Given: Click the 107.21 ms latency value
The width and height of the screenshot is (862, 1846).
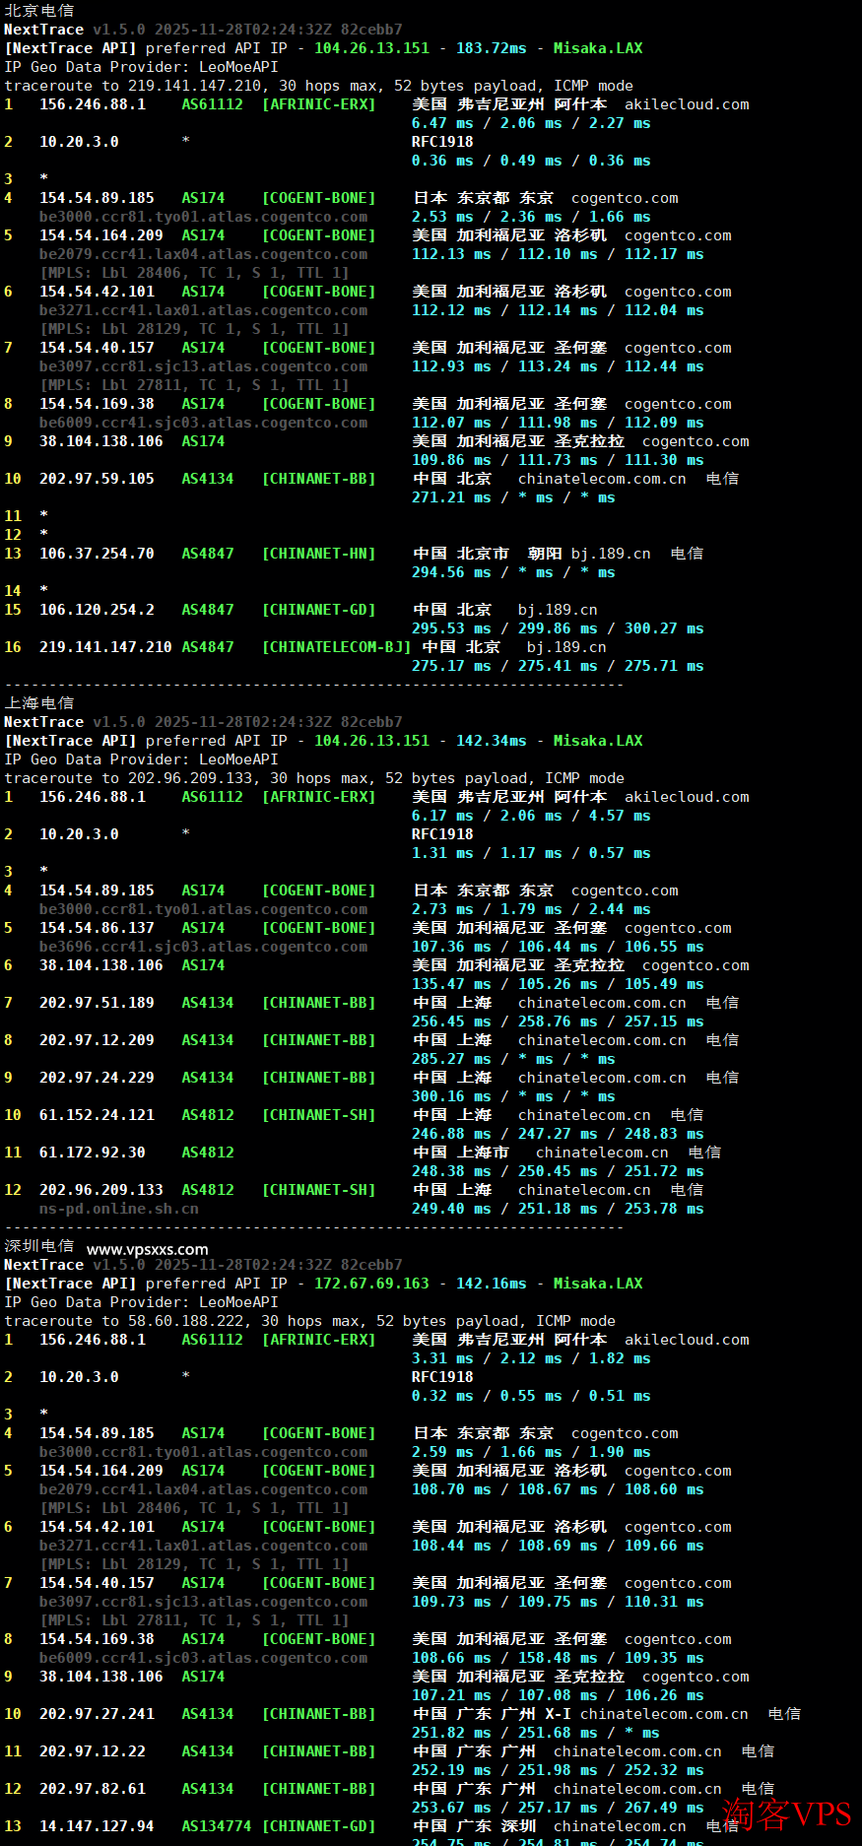Looking at the screenshot, I should click(451, 1695).
